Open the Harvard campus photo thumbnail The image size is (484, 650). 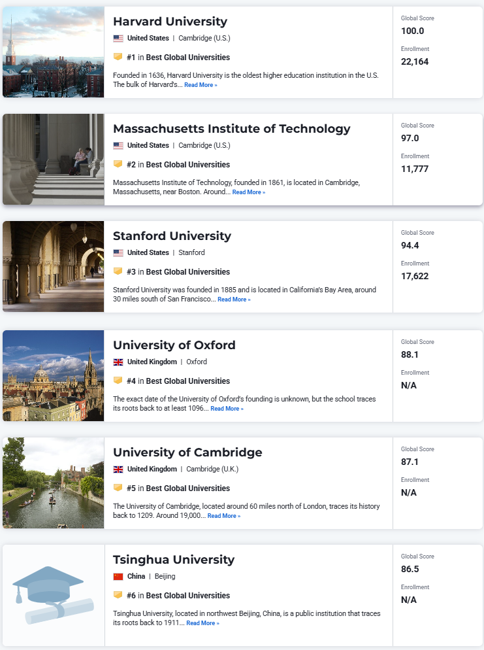(54, 52)
